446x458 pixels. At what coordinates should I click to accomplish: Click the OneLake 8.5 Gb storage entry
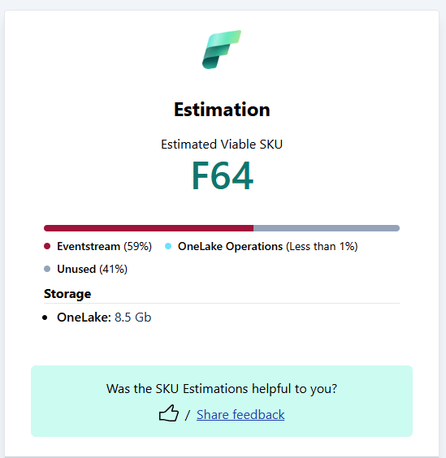pos(104,318)
